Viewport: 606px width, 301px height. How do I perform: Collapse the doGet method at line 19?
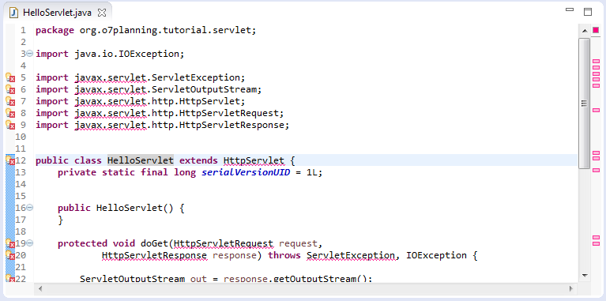(x=30, y=243)
